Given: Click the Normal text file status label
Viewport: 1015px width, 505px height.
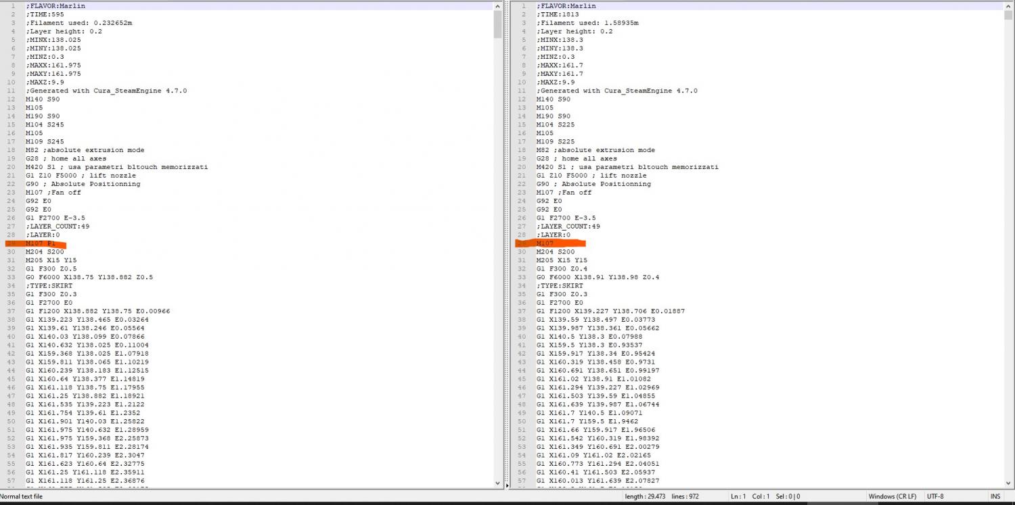Looking at the screenshot, I should pos(22,496).
